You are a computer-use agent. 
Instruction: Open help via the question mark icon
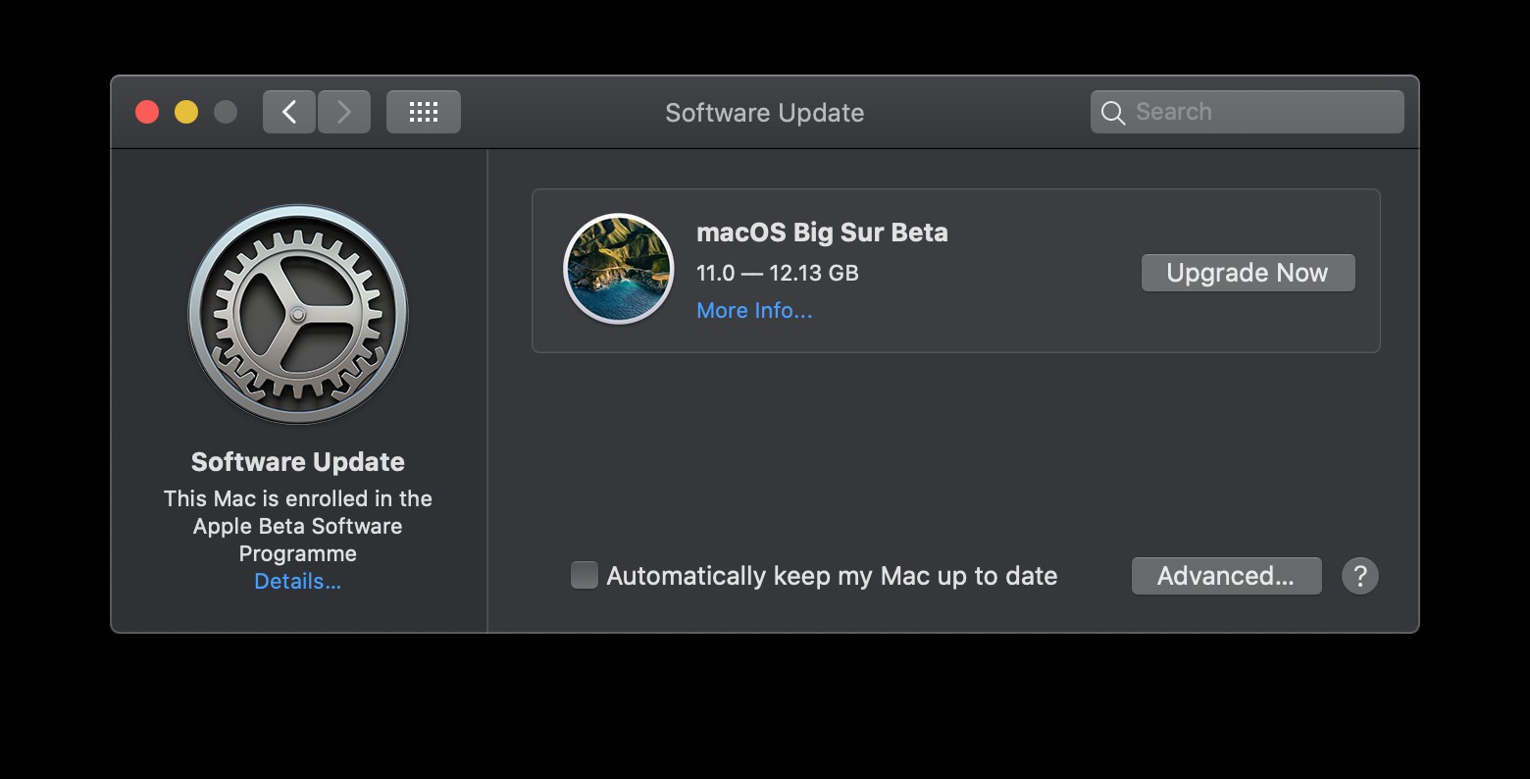tap(1360, 576)
